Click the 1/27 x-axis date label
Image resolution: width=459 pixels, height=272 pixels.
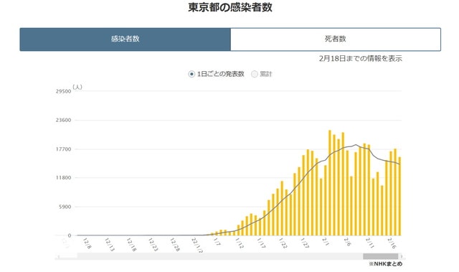305,243
